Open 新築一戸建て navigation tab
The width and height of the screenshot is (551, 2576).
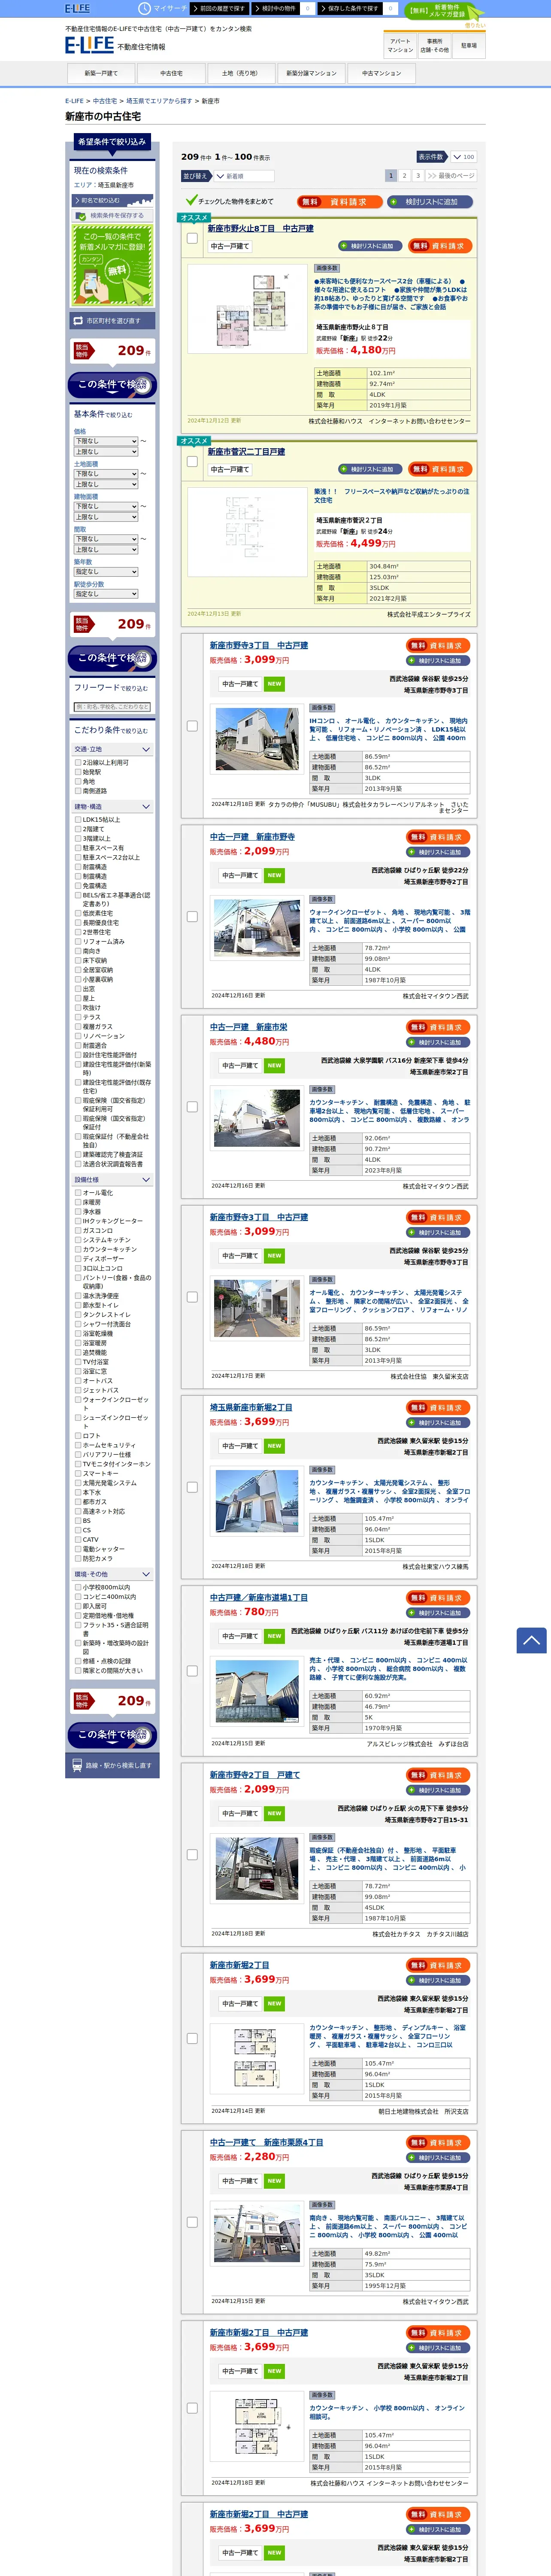pyautogui.click(x=101, y=73)
